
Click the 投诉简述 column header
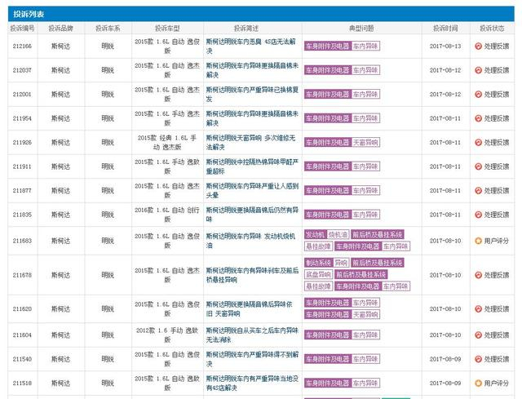point(246,29)
